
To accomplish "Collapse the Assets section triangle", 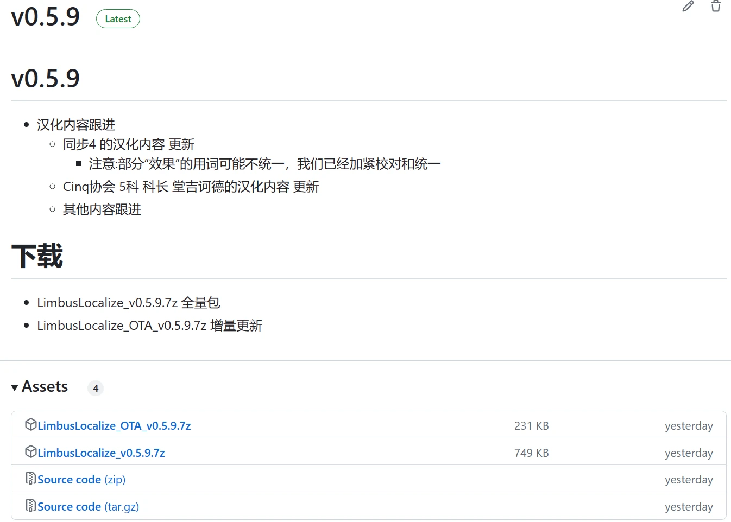I will 15,387.
